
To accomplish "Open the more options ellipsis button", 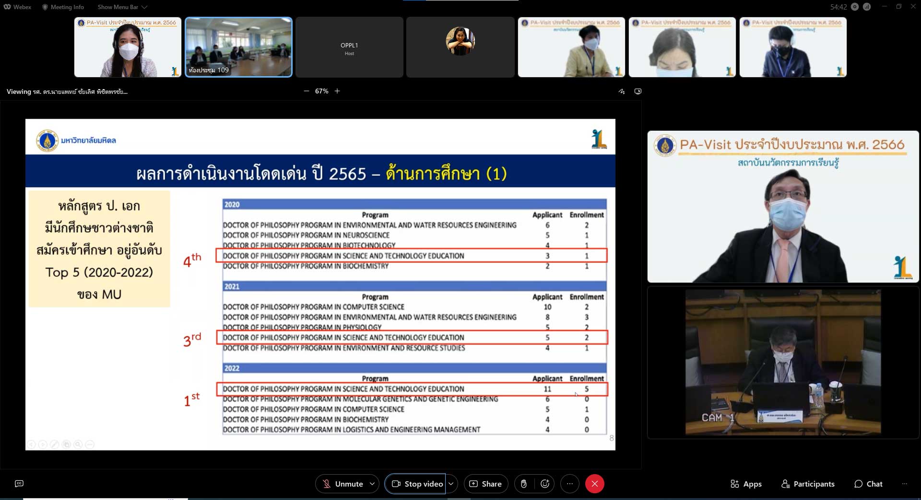I will tap(570, 484).
